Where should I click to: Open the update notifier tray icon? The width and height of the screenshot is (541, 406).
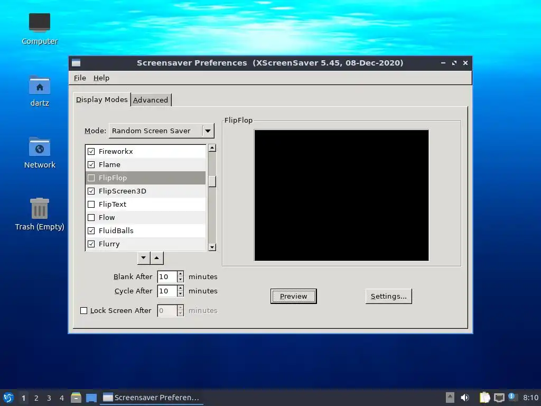coord(512,398)
